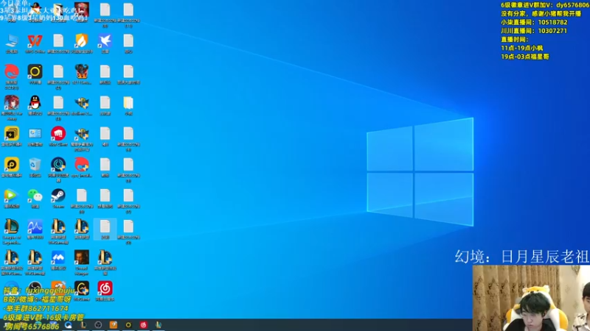Launch the Dread Hunger game shortcut
The image size is (590, 331).
82,257
